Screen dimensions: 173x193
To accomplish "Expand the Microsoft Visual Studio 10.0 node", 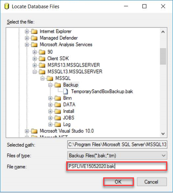I will pyautogui.click(x=27, y=131).
